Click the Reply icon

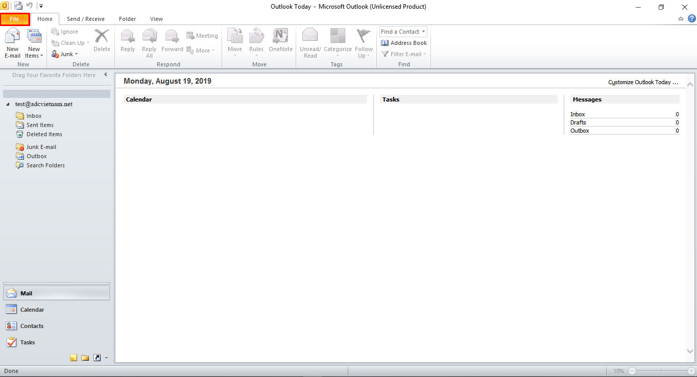pyautogui.click(x=128, y=41)
